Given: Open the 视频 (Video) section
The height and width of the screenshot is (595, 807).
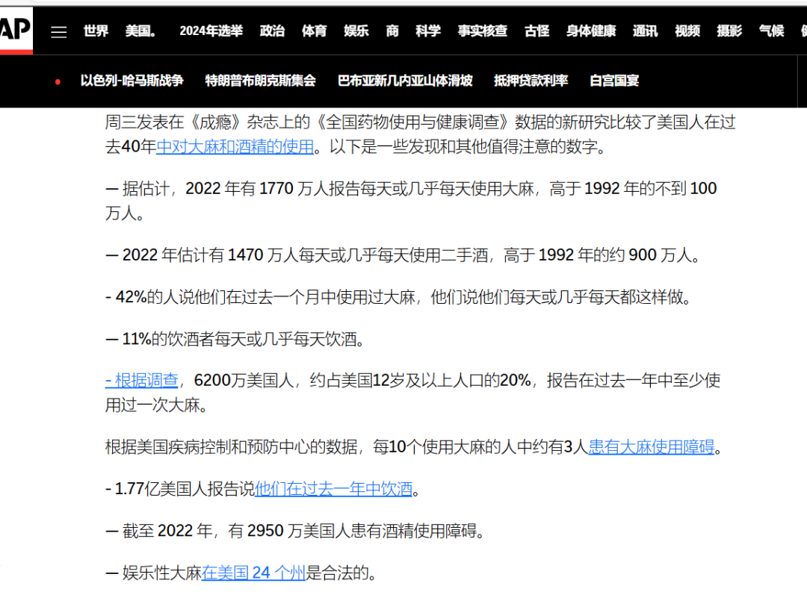Looking at the screenshot, I should [x=687, y=31].
